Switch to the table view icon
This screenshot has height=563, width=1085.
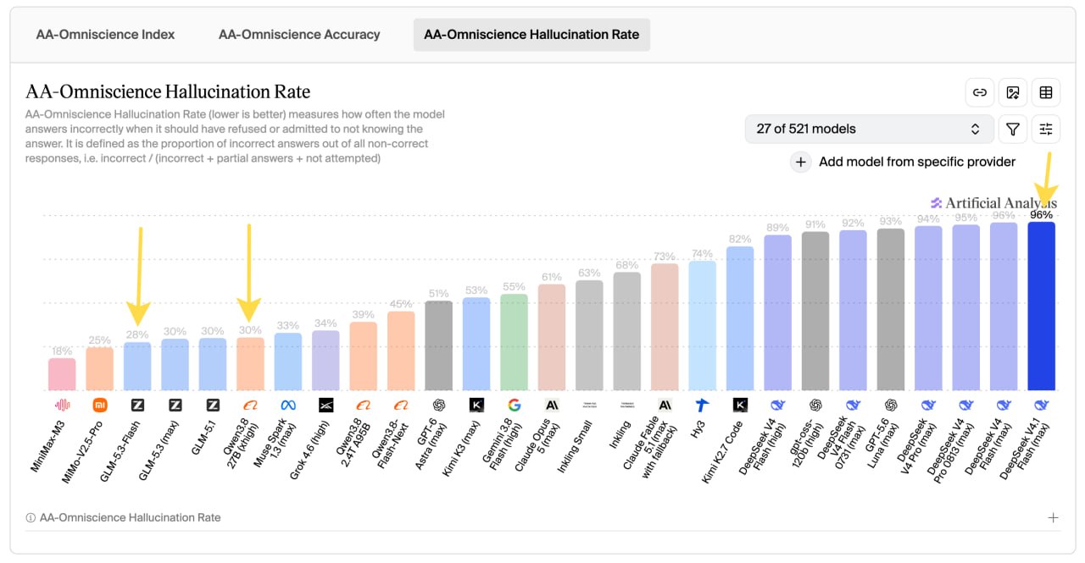(x=1046, y=93)
